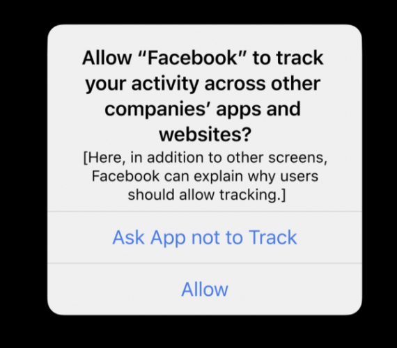Click "[Here, in addition to other screens," line
397x348 pixels.
coord(205,158)
